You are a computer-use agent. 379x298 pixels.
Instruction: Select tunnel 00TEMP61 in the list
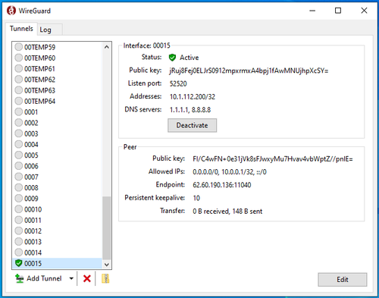tap(57, 69)
